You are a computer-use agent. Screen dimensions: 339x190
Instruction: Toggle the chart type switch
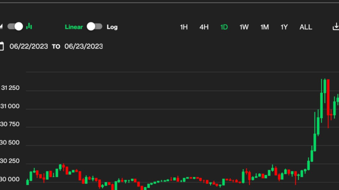pyautogui.click(x=15, y=26)
